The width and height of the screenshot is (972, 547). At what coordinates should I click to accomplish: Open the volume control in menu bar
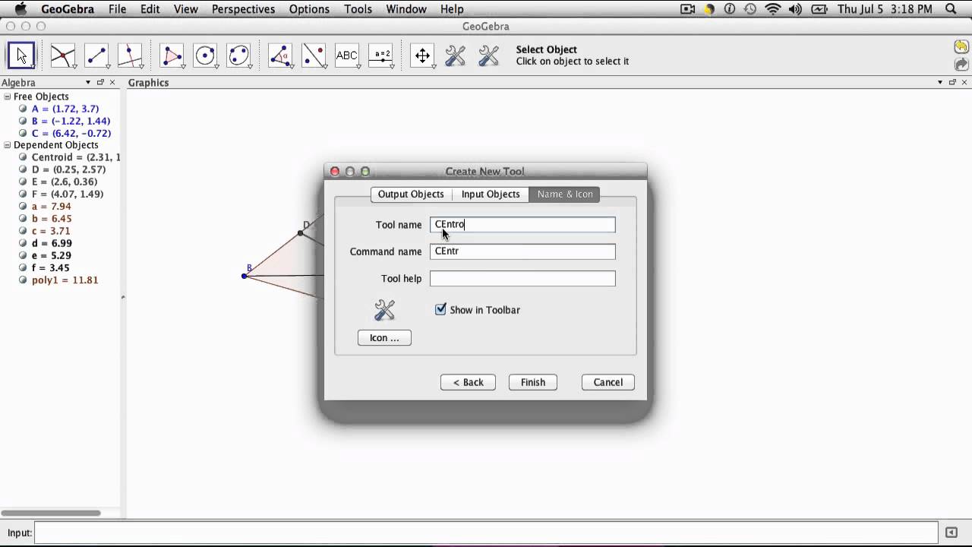(795, 9)
